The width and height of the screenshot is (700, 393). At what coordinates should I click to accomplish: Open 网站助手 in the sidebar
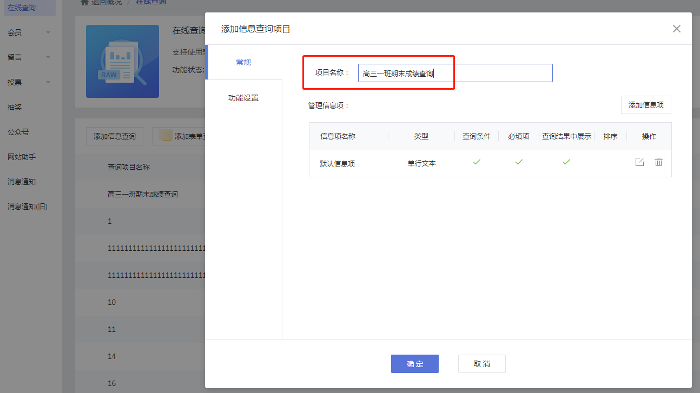click(22, 157)
